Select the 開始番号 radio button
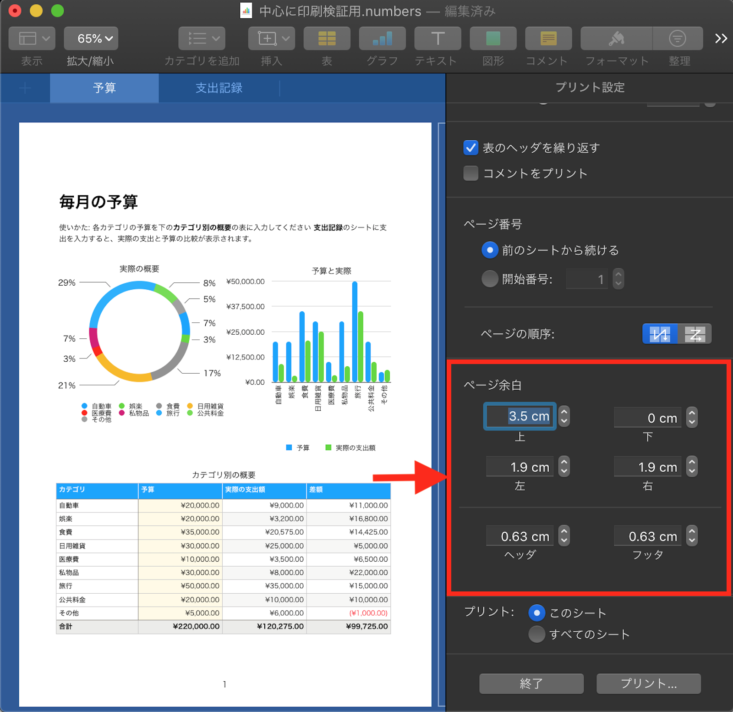 pyautogui.click(x=490, y=279)
